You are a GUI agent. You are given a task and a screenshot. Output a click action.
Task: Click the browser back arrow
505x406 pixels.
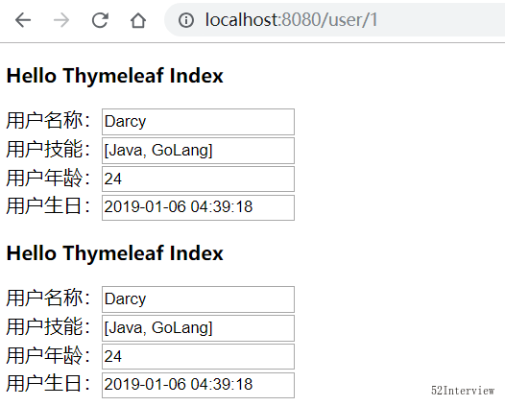[x=23, y=20]
